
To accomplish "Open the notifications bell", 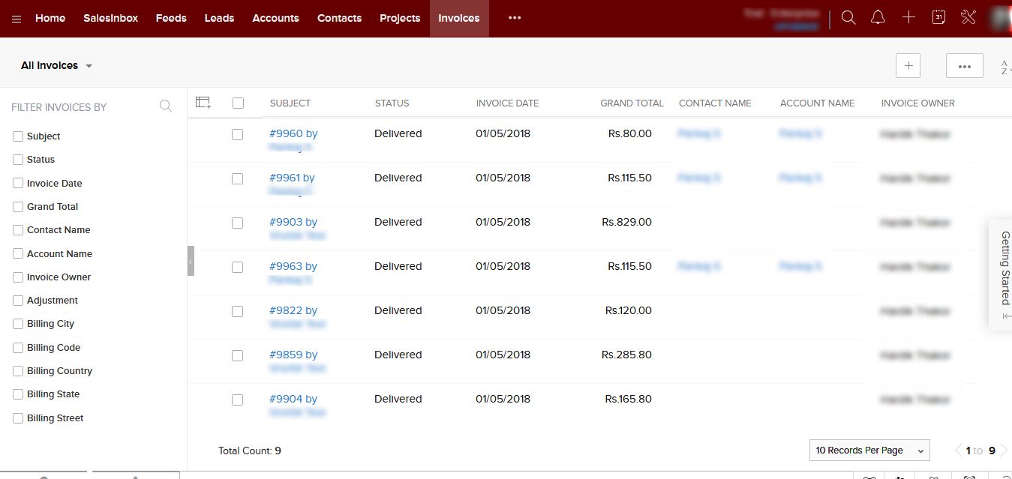I will pos(878,18).
